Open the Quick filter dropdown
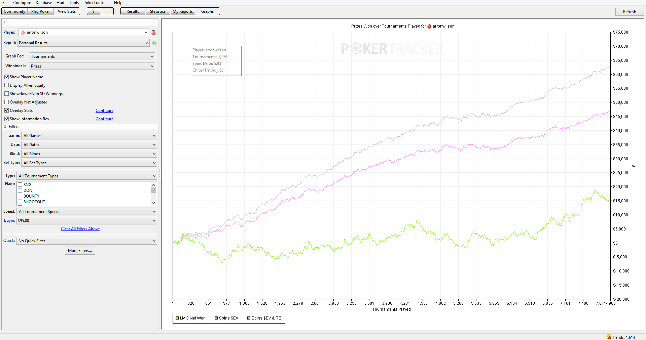646x340 pixels. pos(87,241)
